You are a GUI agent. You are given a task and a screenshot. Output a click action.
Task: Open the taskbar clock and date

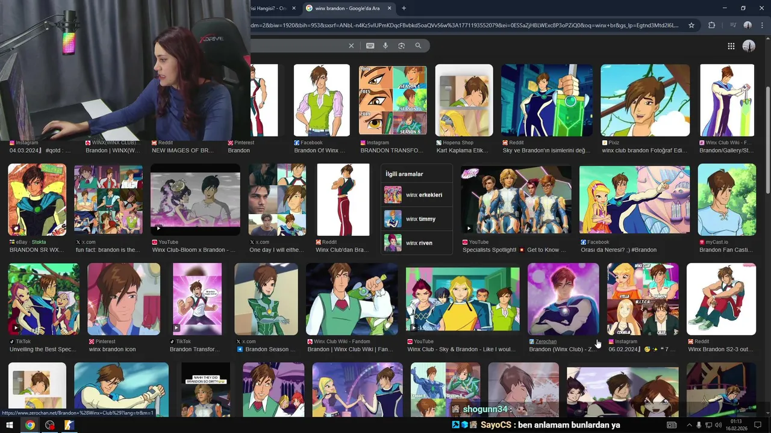click(736, 425)
